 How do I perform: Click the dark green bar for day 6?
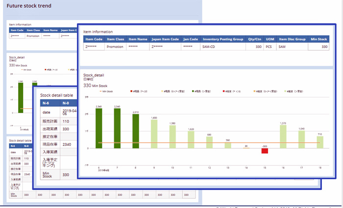[98, 128]
